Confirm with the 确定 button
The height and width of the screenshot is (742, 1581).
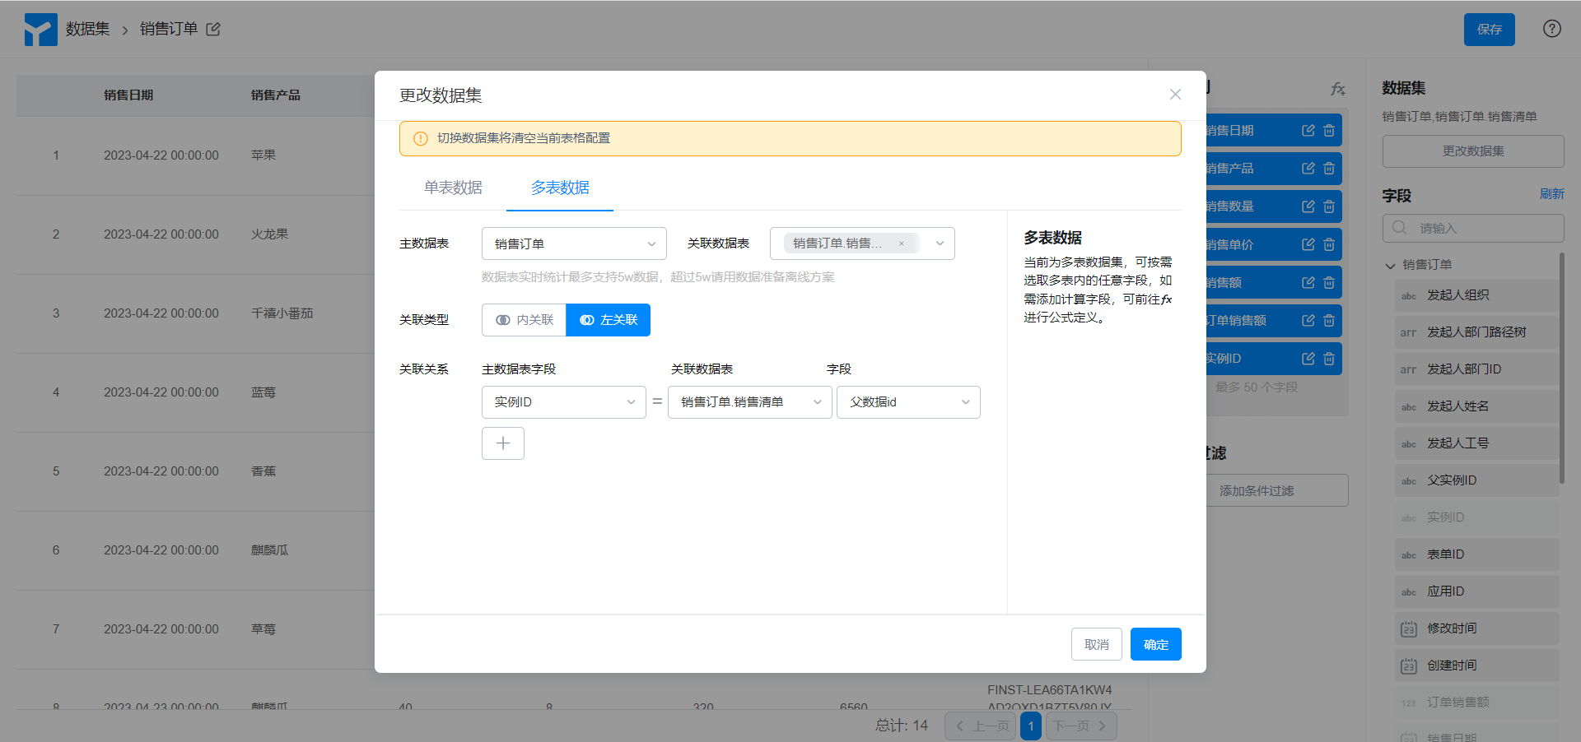tap(1156, 644)
